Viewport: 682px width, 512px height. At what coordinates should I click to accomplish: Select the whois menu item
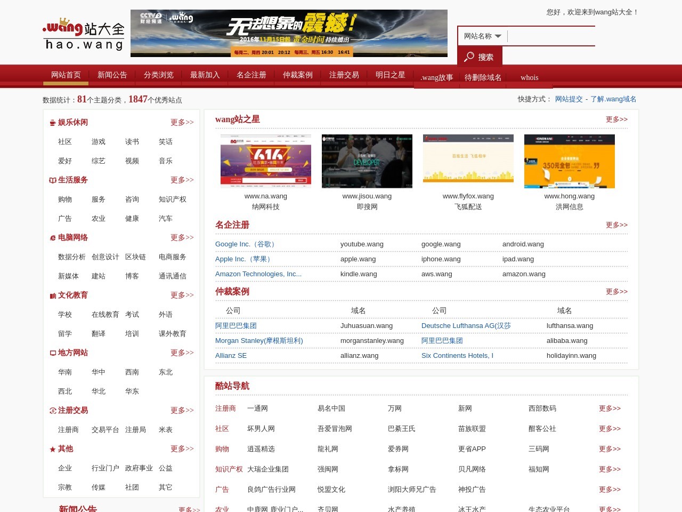(529, 77)
